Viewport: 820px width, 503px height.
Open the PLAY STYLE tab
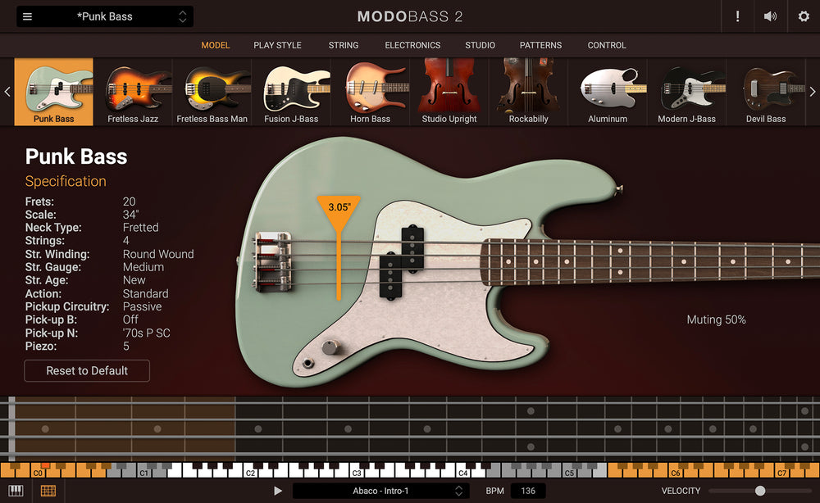277,45
